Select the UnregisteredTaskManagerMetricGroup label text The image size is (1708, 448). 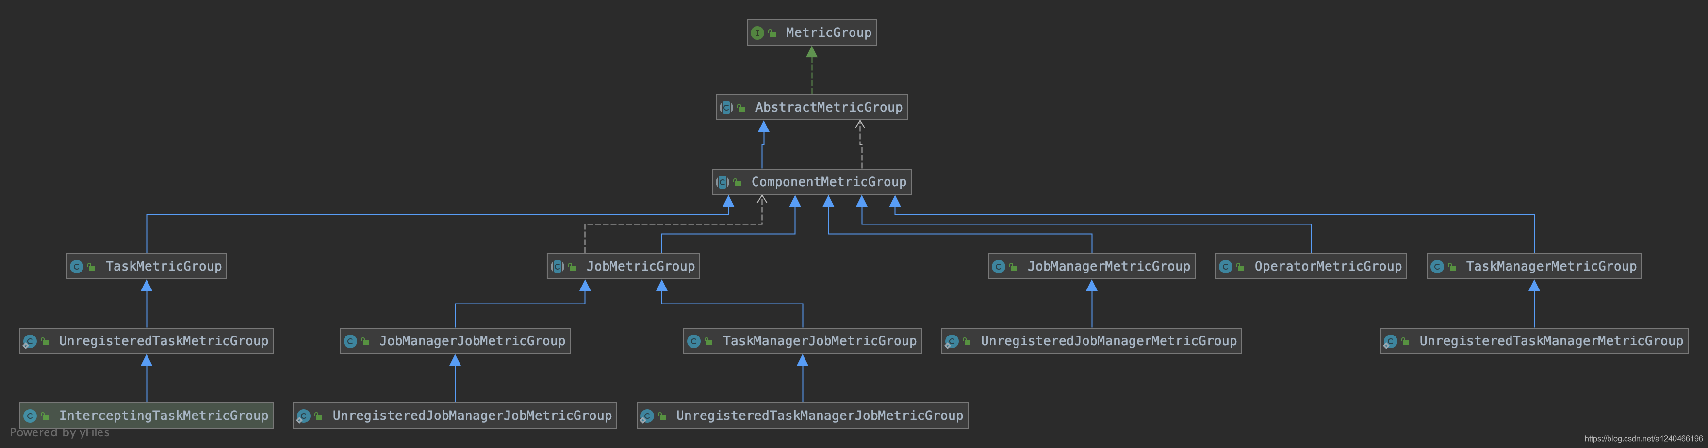tap(1552, 341)
